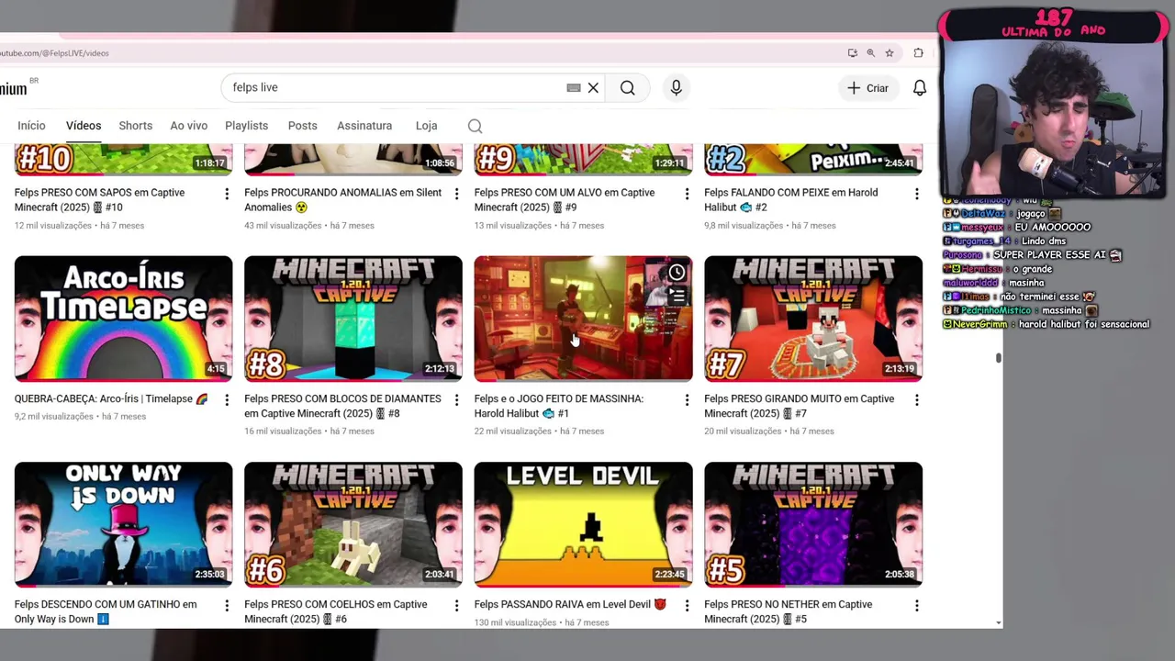This screenshot has width=1175, height=661.
Task: Open the Playlists tab
Action: [x=247, y=126]
